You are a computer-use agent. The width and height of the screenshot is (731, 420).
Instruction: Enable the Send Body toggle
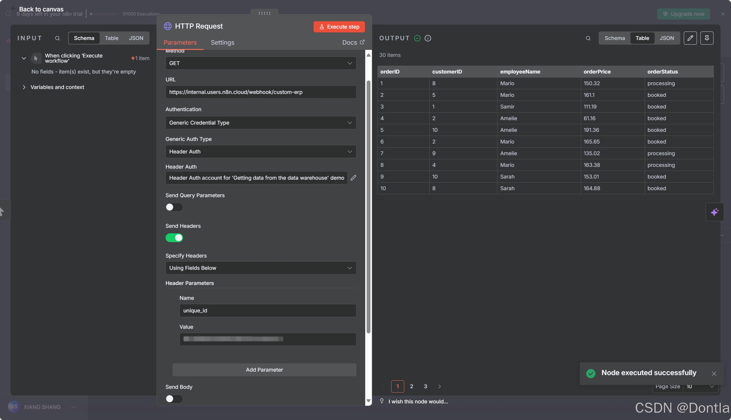(174, 399)
